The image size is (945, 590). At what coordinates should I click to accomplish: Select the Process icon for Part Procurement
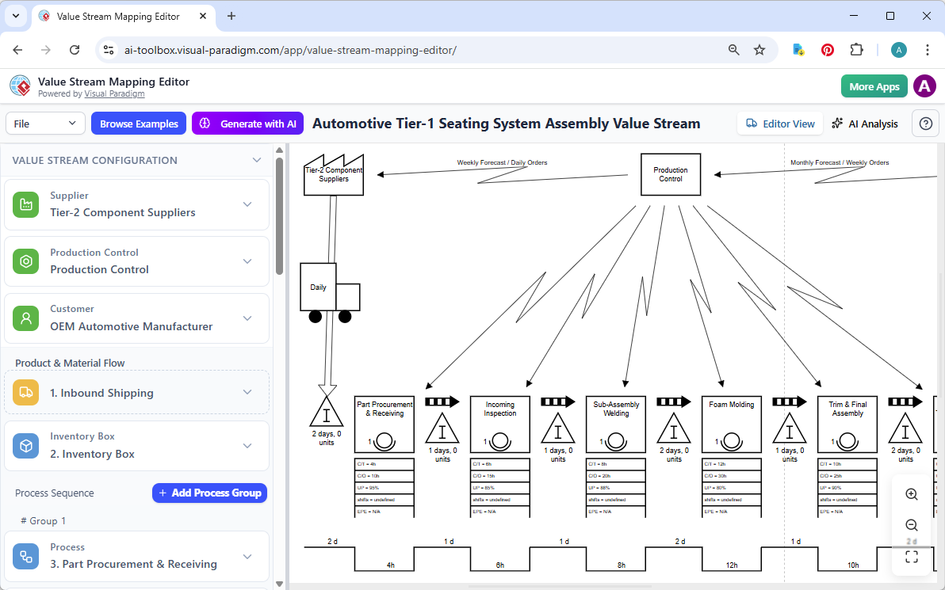click(x=26, y=555)
